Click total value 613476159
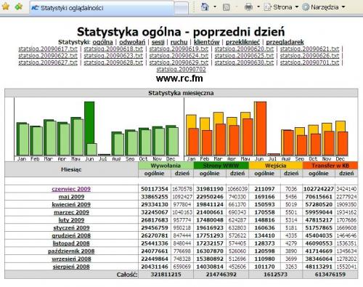 pyautogui.click(x=330, y=275)
